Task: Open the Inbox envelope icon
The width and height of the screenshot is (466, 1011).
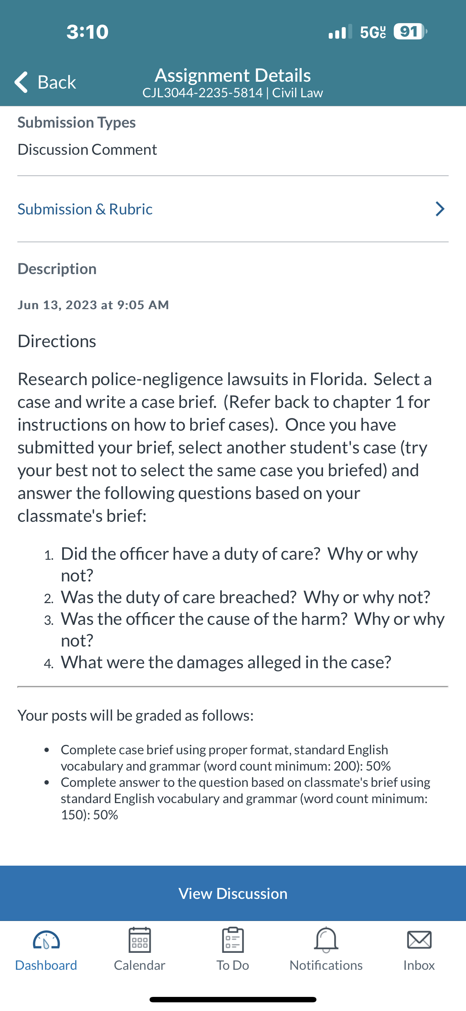Action: click(419, 940)
